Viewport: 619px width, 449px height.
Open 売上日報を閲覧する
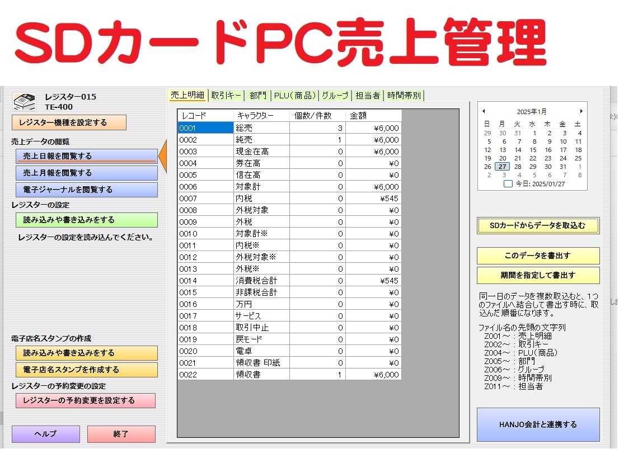point(87,156)
